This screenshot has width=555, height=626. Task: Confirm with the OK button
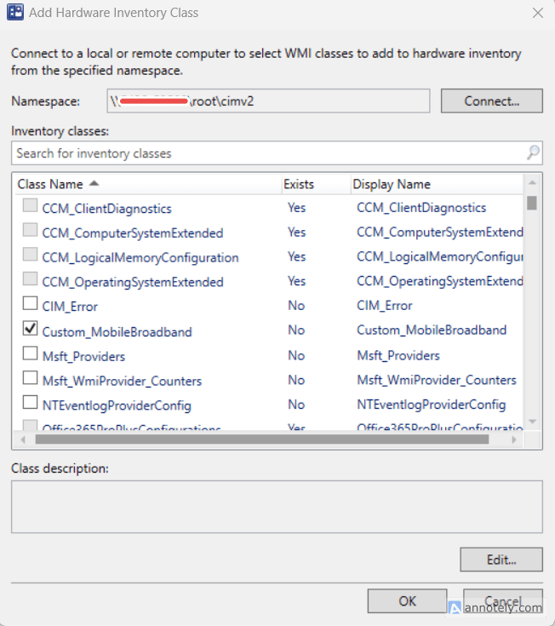pos(407,601)
